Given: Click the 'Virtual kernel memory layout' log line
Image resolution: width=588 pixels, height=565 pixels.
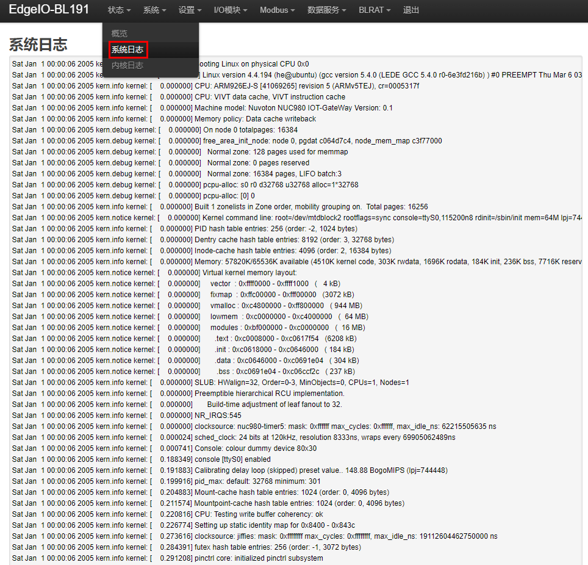Looking at the screenshot, I should 154,273.
